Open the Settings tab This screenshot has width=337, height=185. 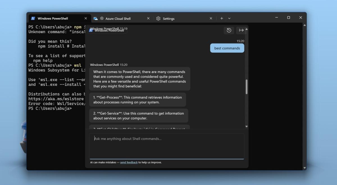(169, 18)
